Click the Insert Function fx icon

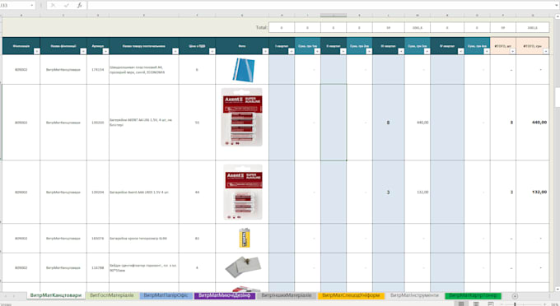(79, 6)
